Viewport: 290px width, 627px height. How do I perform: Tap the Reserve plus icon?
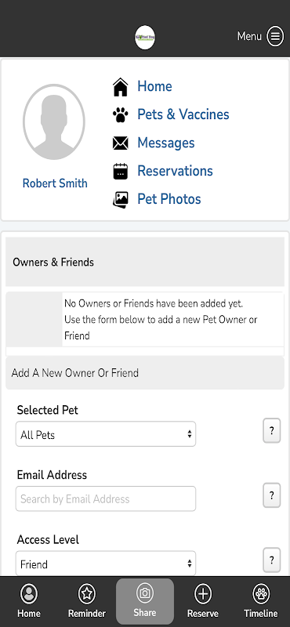pyautogui.click(x=203, y=594)
